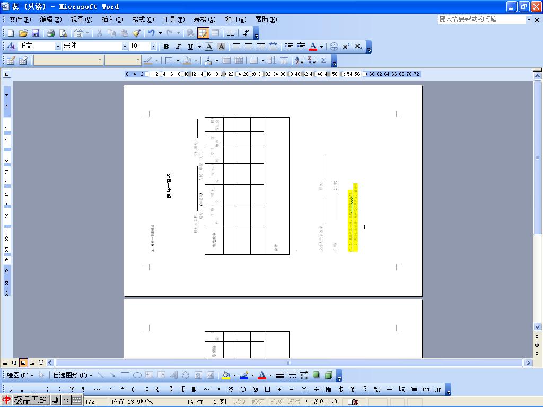
Task: Click the AutoSum sigma icon
Action: point(324,60)
